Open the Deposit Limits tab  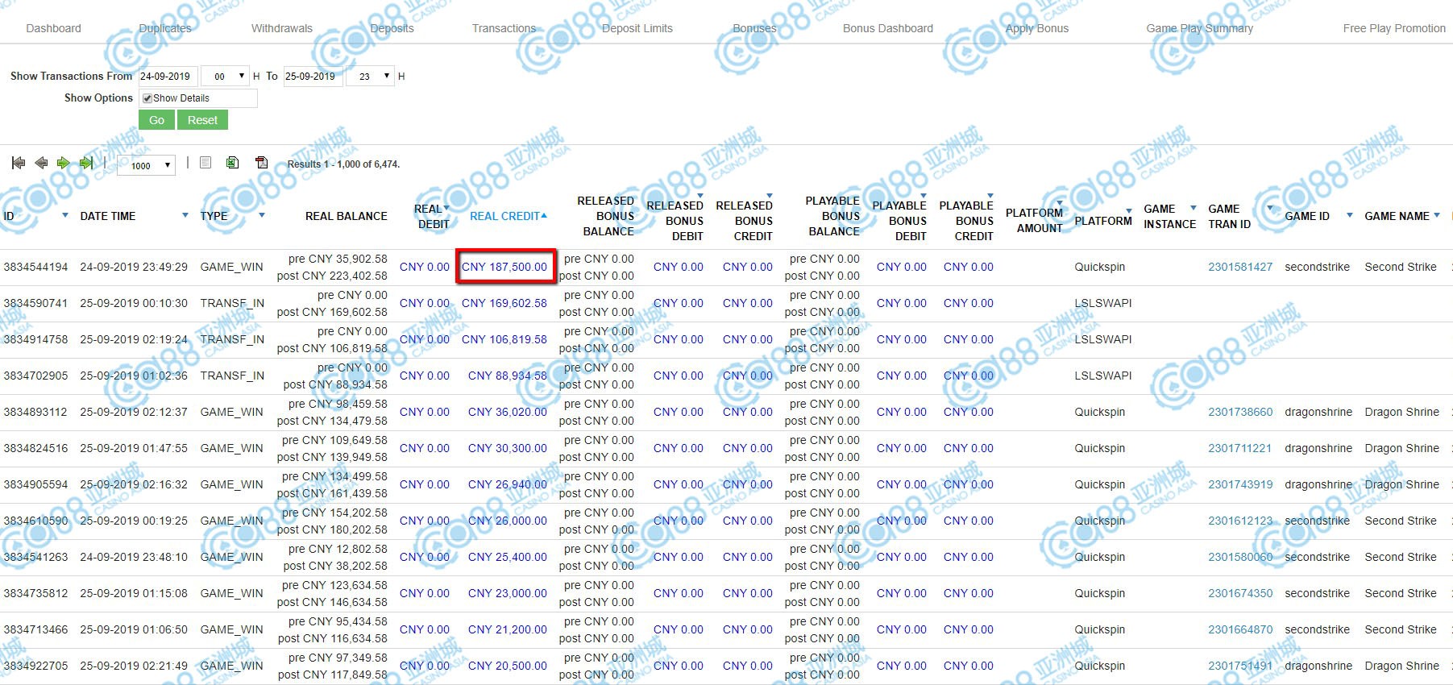(x=637, y=28)
